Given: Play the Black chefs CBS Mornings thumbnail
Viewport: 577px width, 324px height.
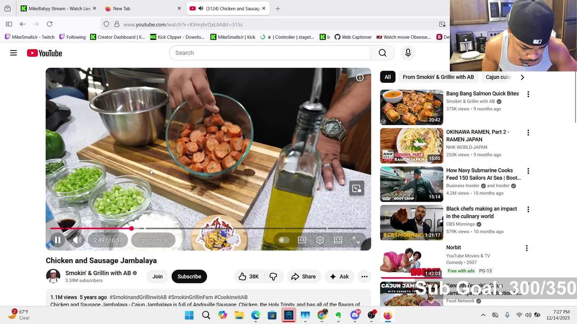Looking at the screenshot, I should pos(412,222).
